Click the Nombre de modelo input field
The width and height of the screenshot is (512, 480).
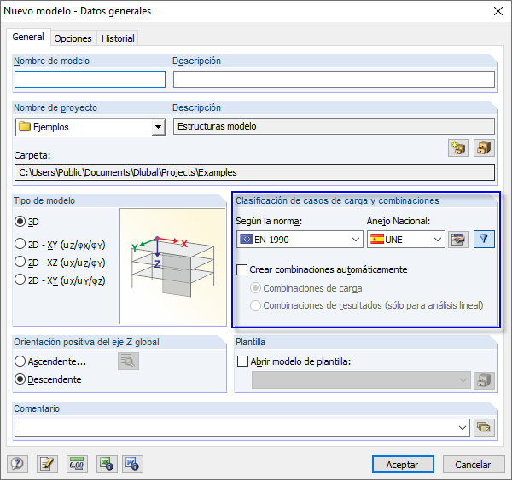[90, 79]
